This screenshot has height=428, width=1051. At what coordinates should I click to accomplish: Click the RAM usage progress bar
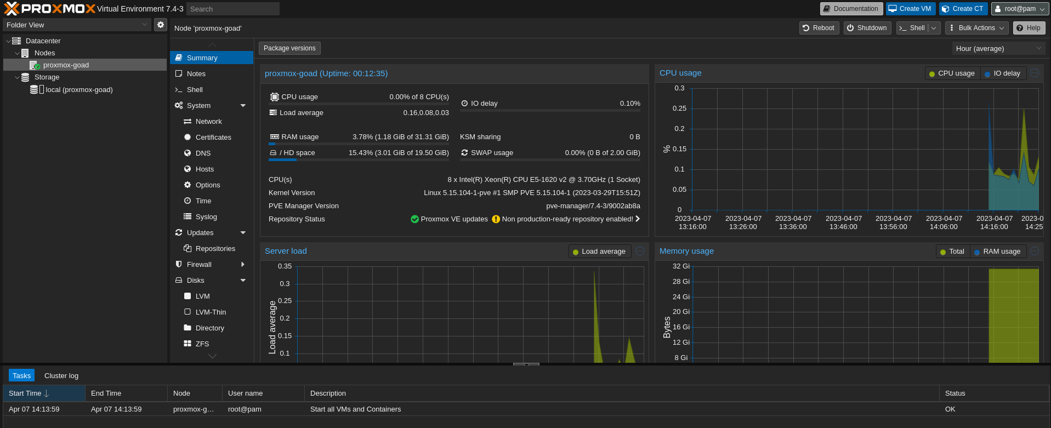359,144
